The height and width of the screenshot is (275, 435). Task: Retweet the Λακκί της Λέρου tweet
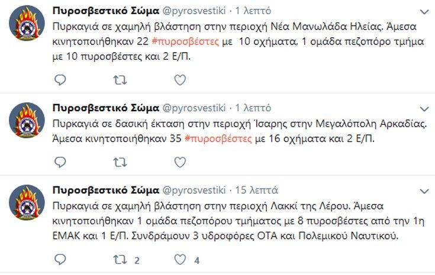(x=120, y=259)
